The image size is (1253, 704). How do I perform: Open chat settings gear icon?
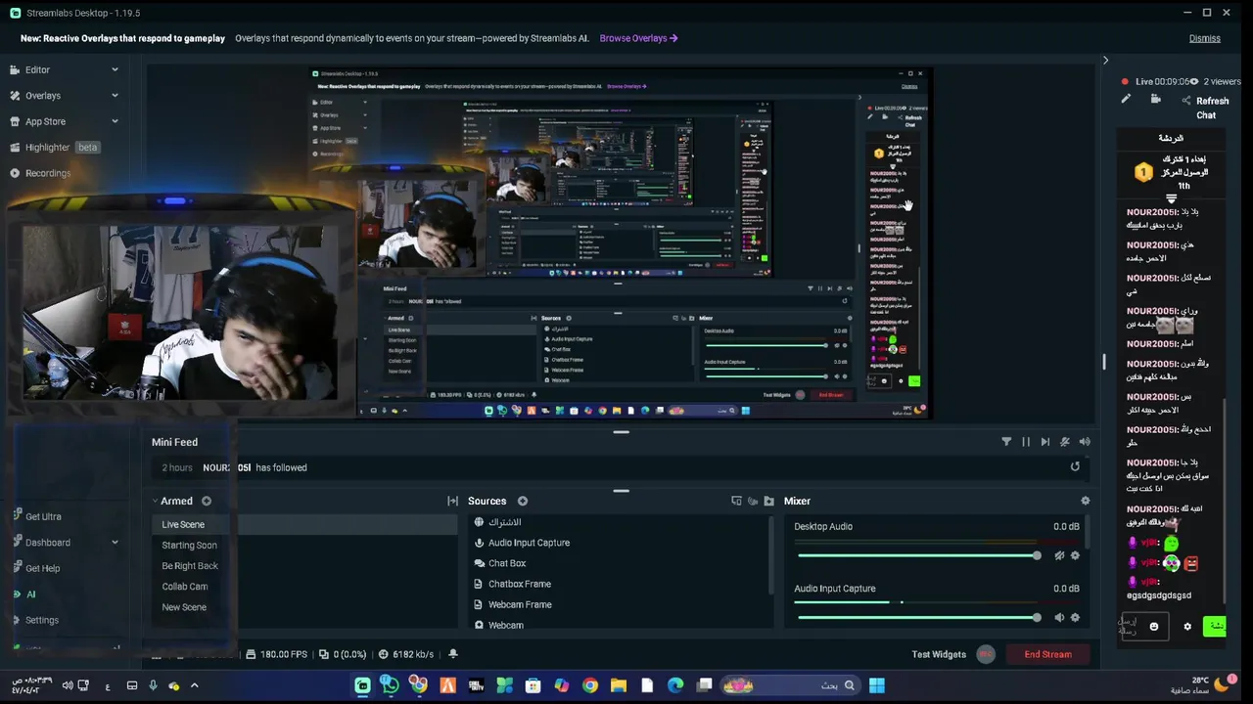click(1187, 627)
